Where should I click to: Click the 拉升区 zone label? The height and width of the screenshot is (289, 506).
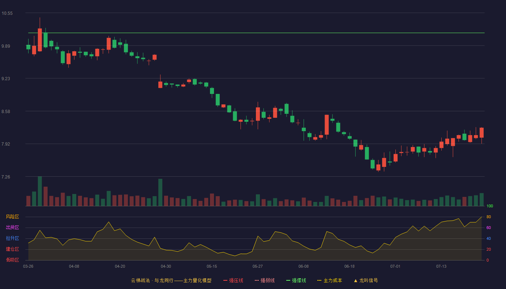tap(12, 238)
